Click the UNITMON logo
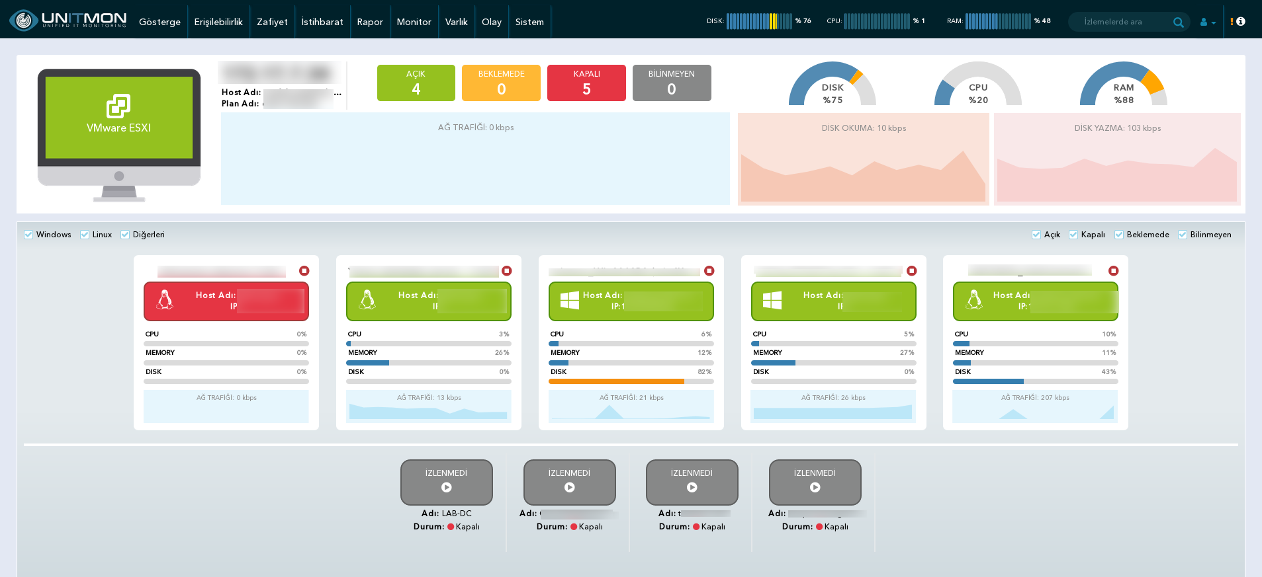Screen dimensions: 1262x577 coord(68,20)
